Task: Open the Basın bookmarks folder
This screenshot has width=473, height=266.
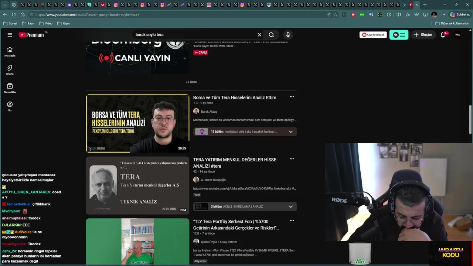Action: click(x=28, y=23)
